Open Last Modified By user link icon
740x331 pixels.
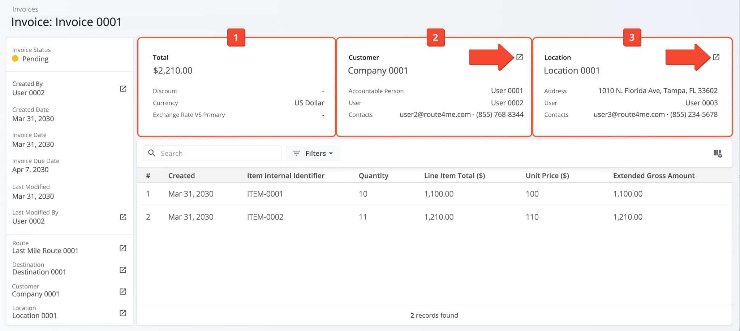click(x=123, y=217)
